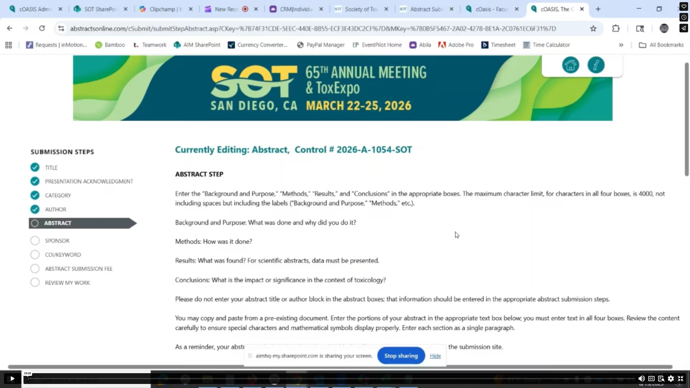Bookmark this page with star icon

click(593, 28)
